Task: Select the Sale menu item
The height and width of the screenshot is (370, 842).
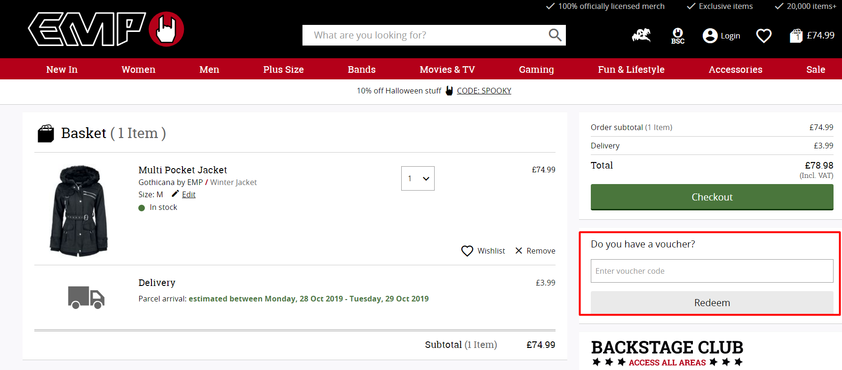Action: click(815, 69)
